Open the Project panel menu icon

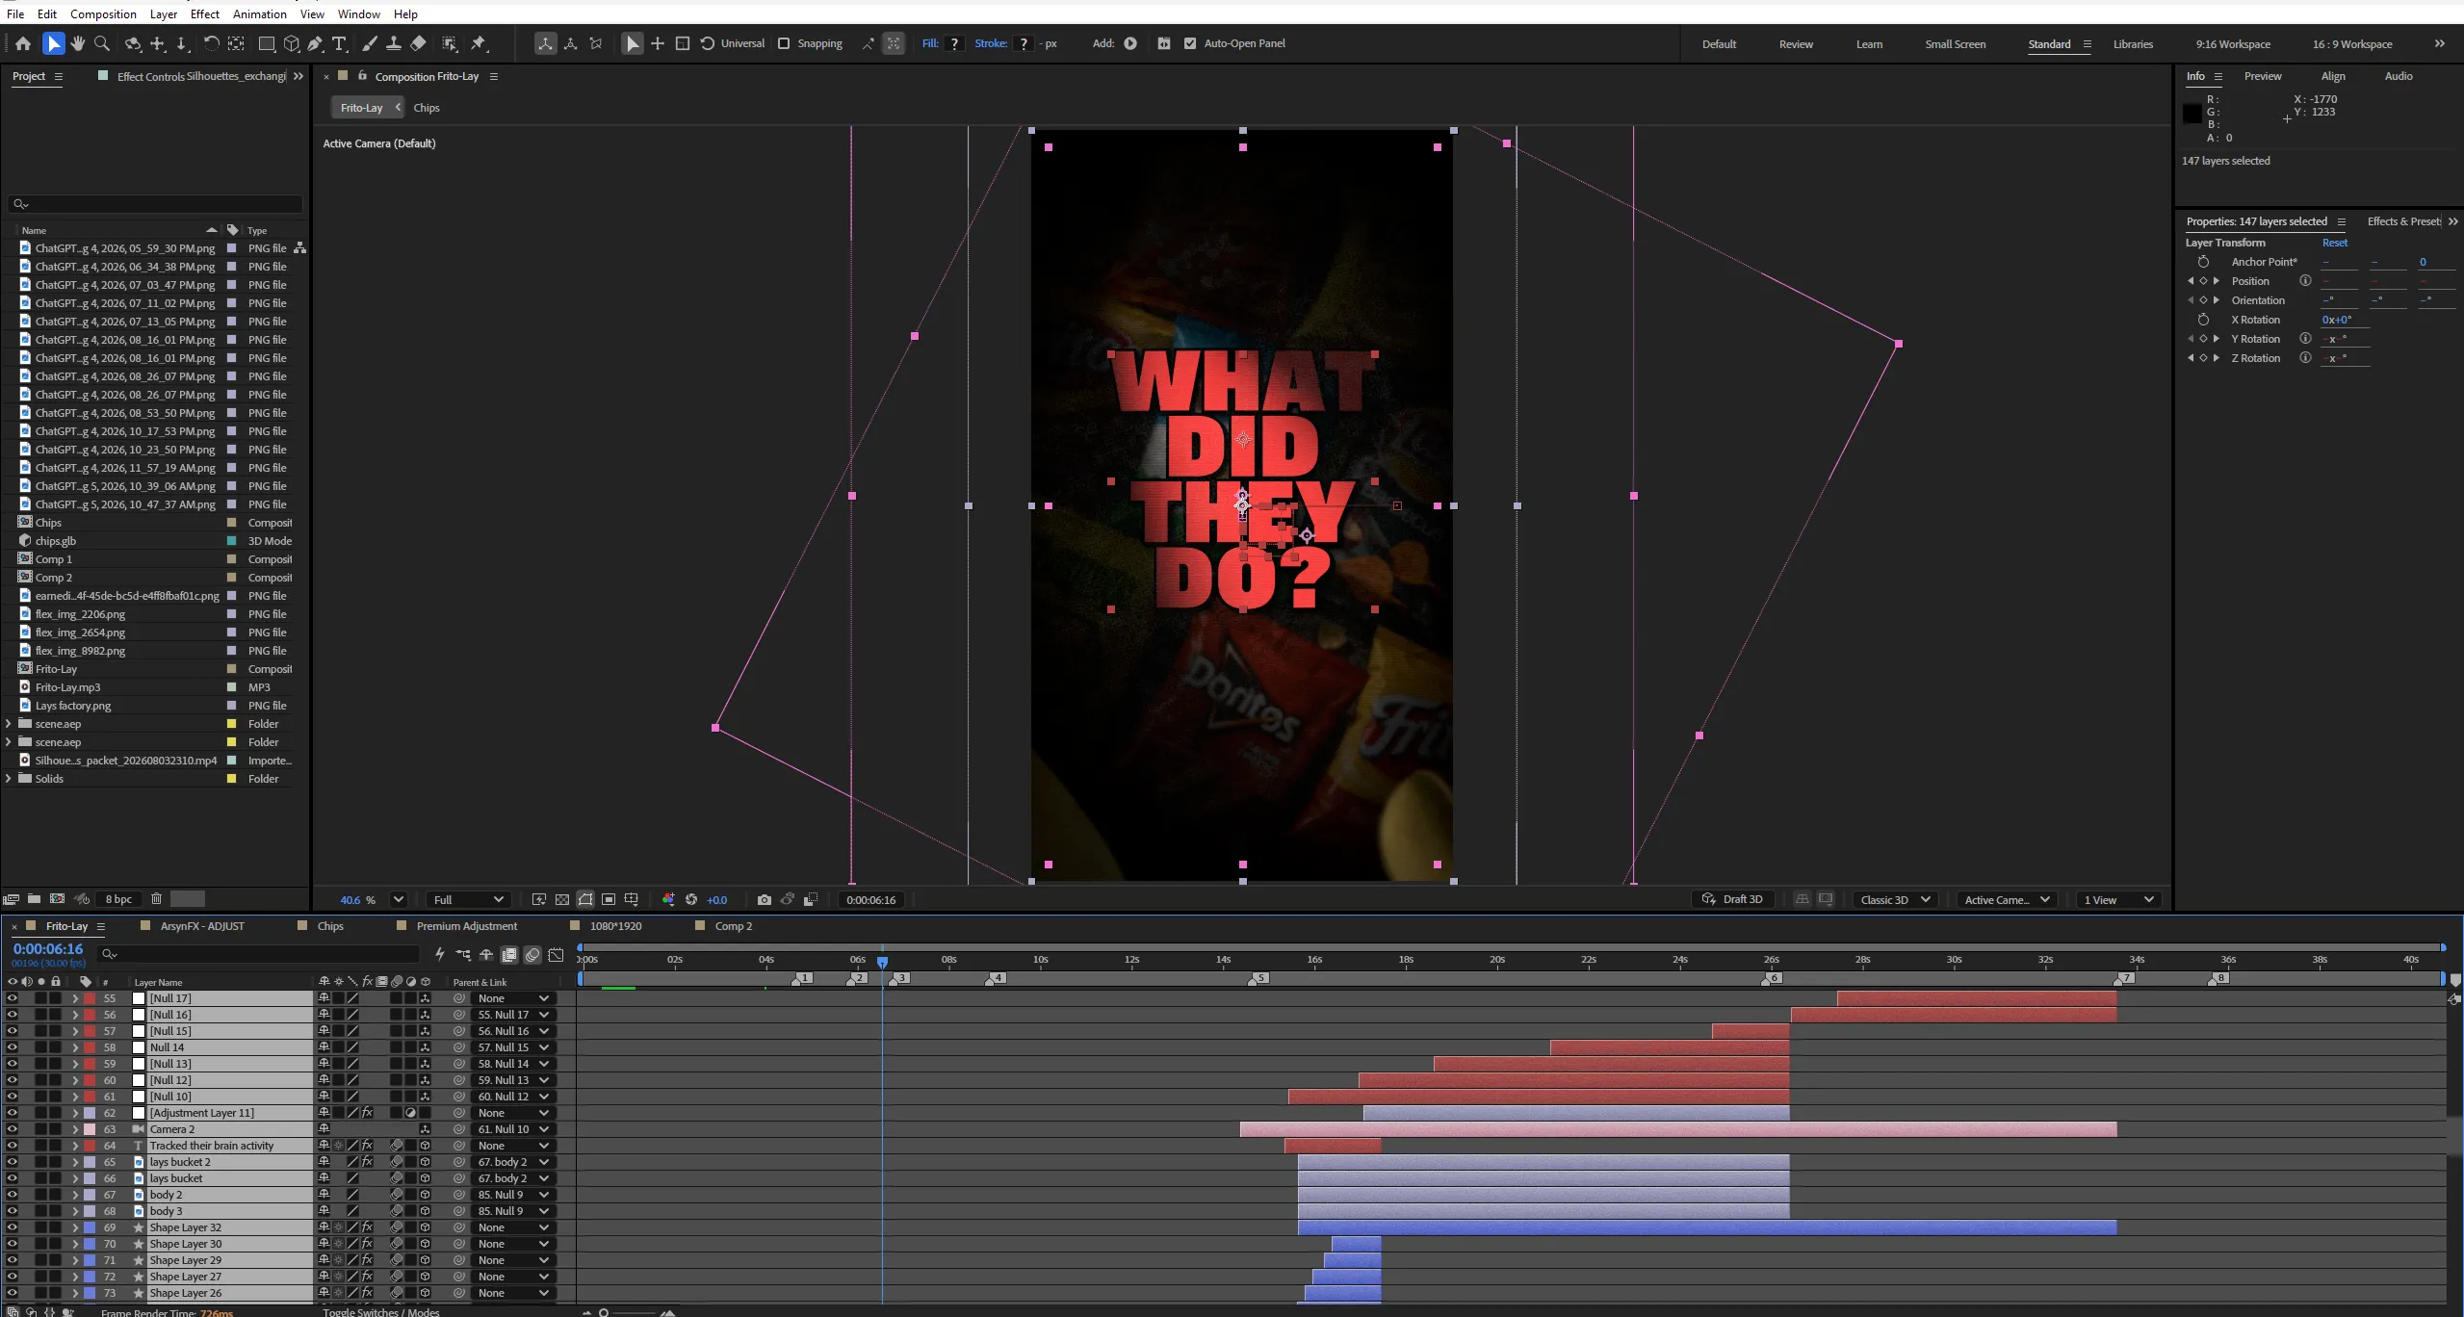click(59, 76)
